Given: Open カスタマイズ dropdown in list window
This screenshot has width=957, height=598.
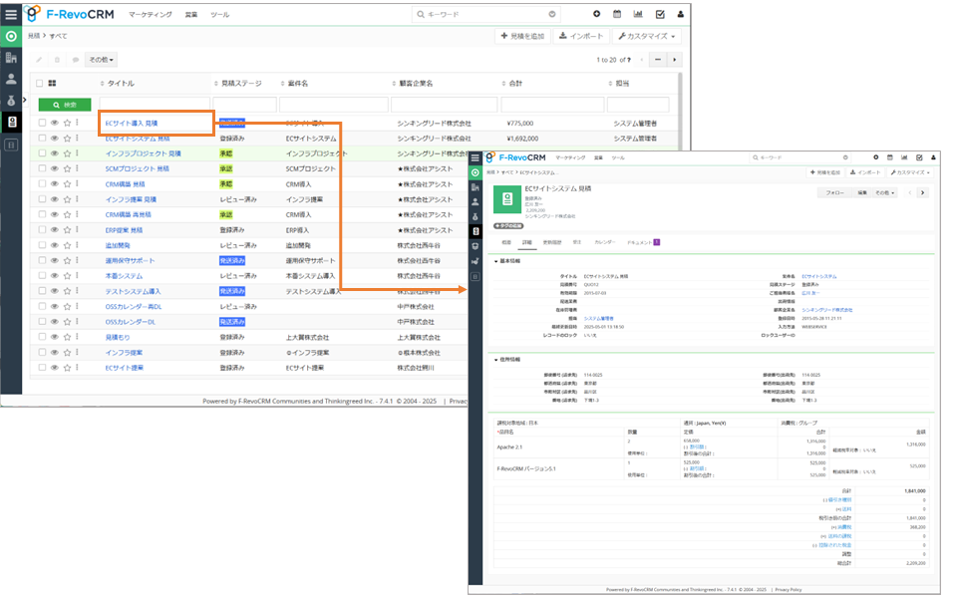Looking at the screenshot, I should (x=647, y=37).
